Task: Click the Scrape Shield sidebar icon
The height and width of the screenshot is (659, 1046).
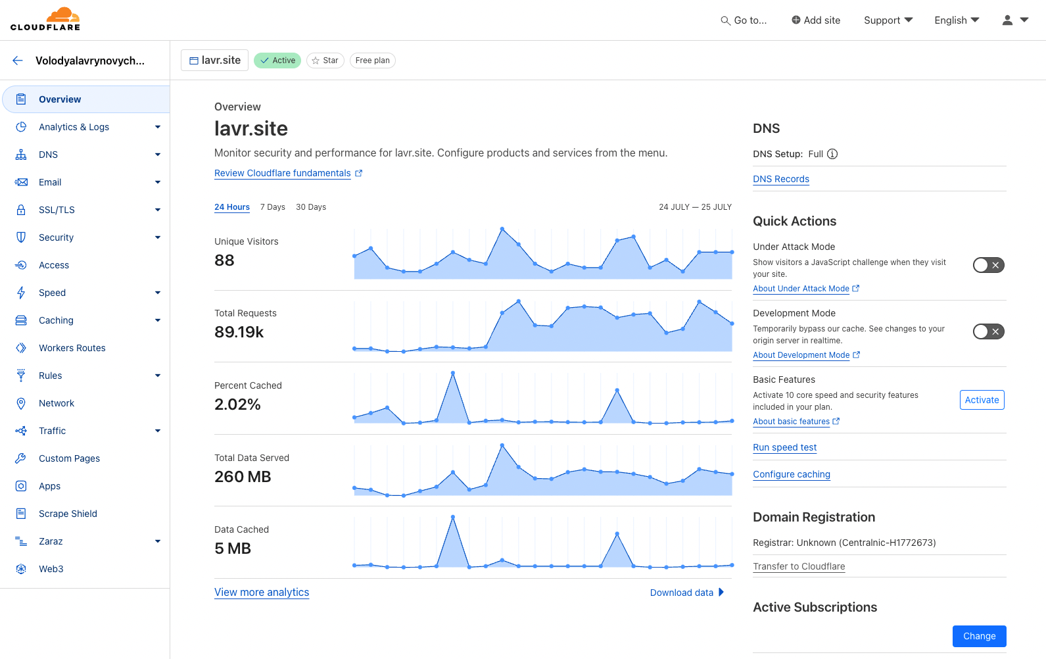Action: pyautogui.click(x=21, y=514)
